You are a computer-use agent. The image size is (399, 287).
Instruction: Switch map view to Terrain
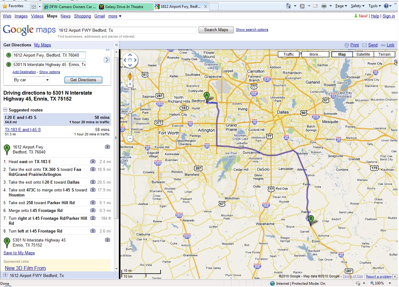click(x=384, y=54)
